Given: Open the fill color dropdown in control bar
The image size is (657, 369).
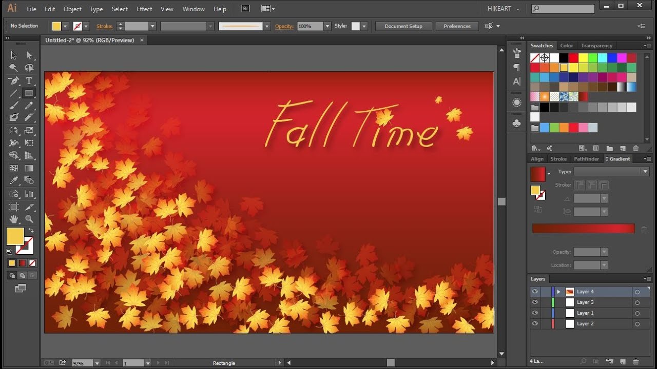Looking at the screenshot, I should (x=65, y=26).
